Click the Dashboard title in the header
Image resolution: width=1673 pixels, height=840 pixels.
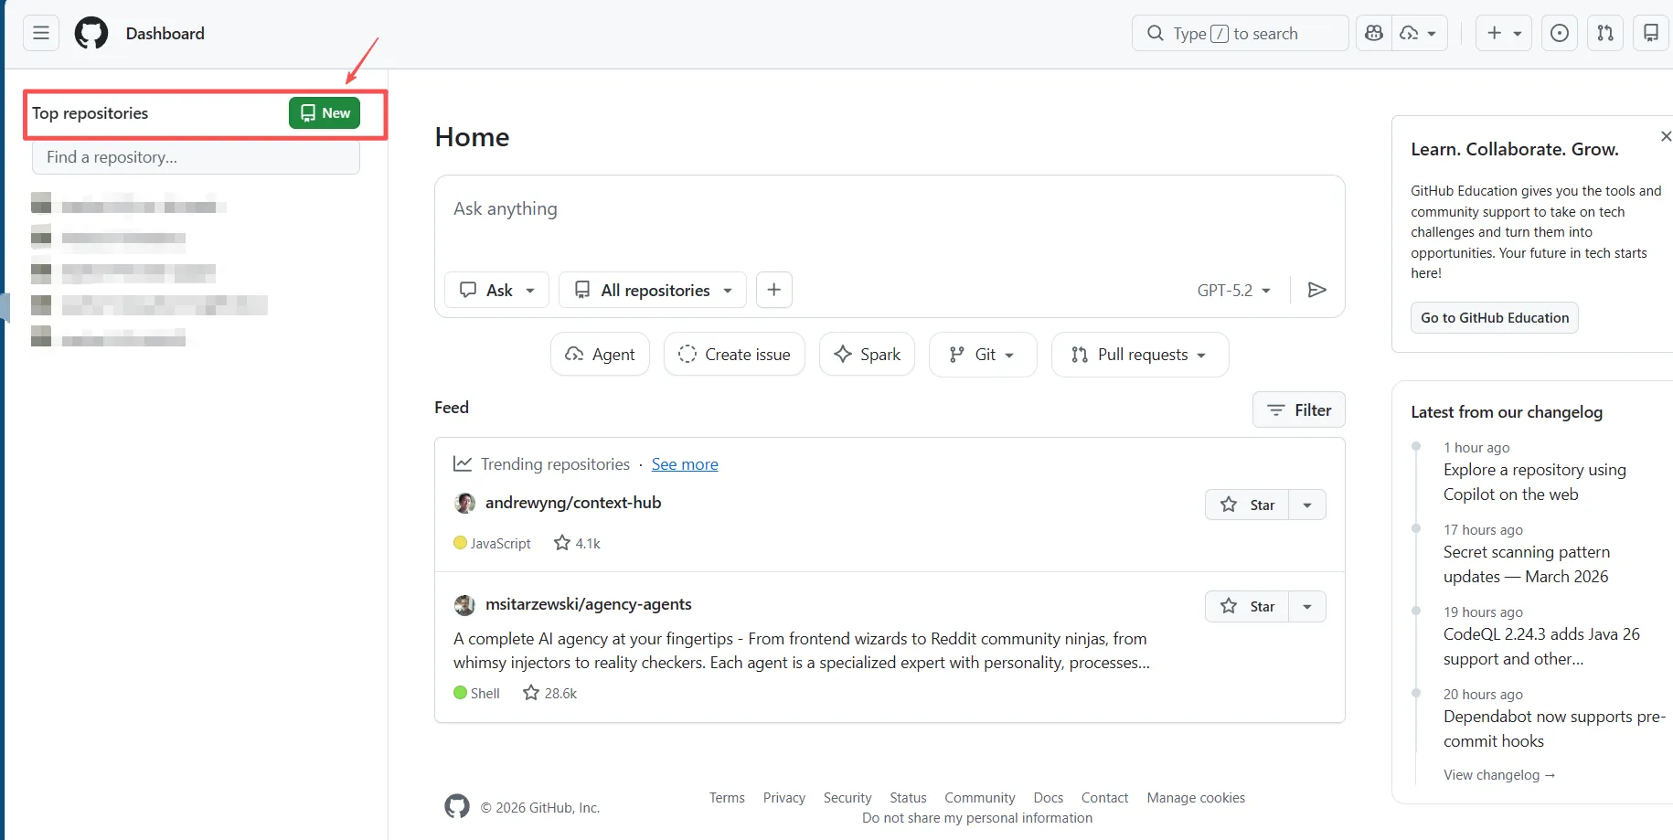coord(165,34)
